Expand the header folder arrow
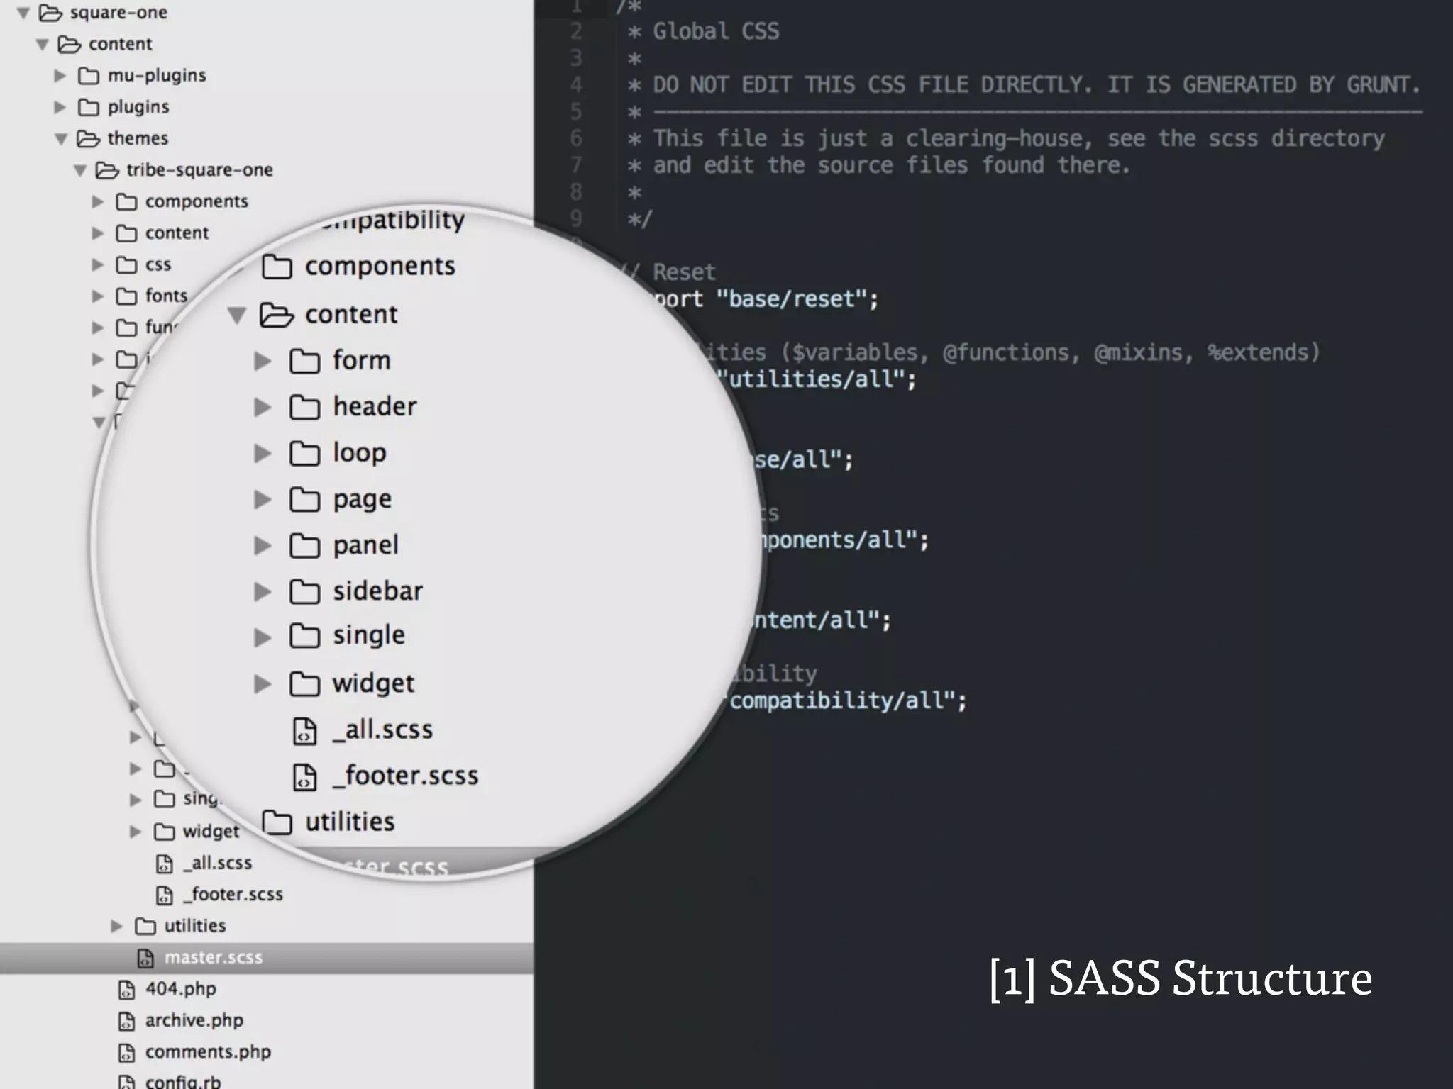The image size is (1453, 1089). [x=263, y=407]
